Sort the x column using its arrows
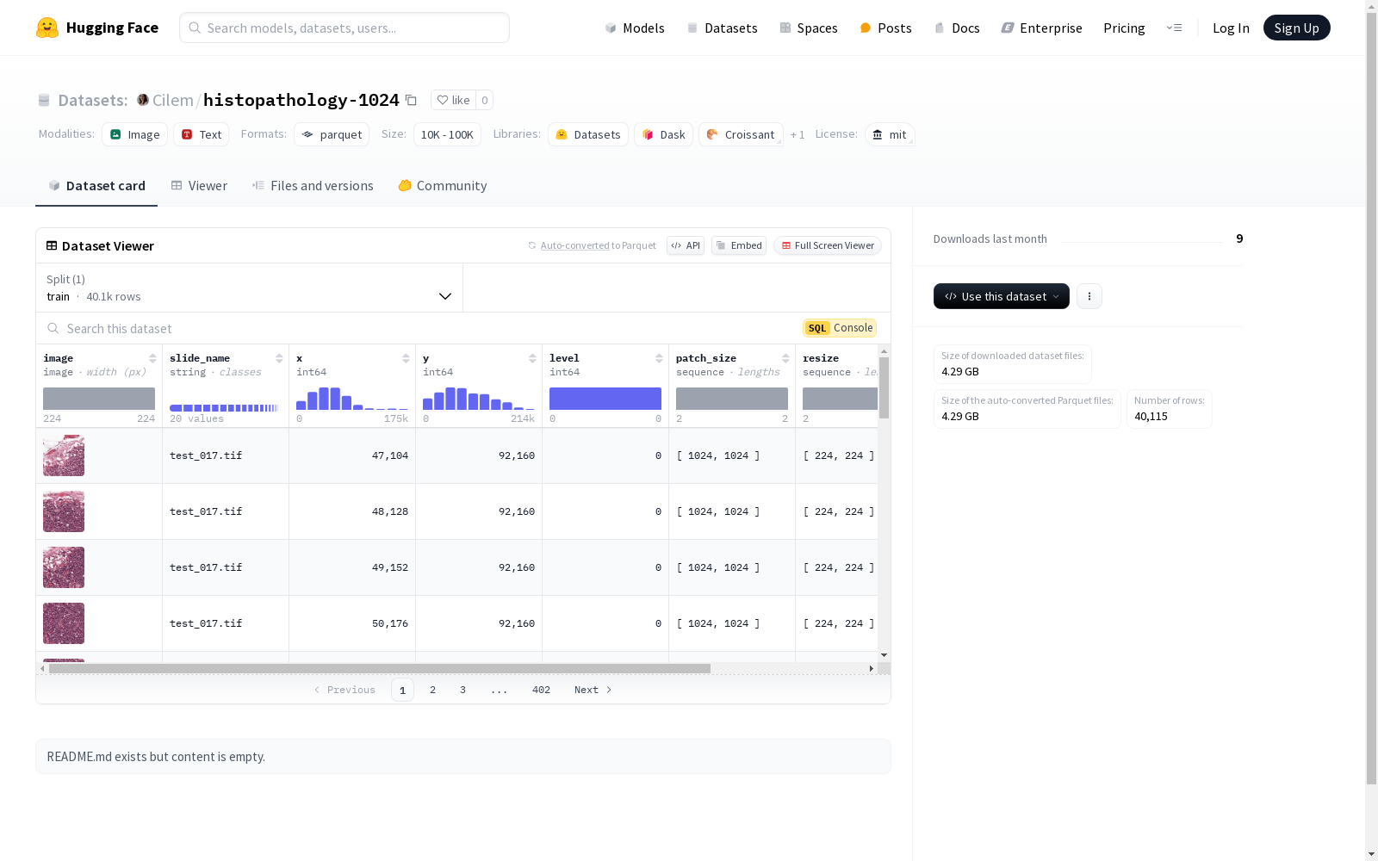1378x861 pixels. coord(406,358)
